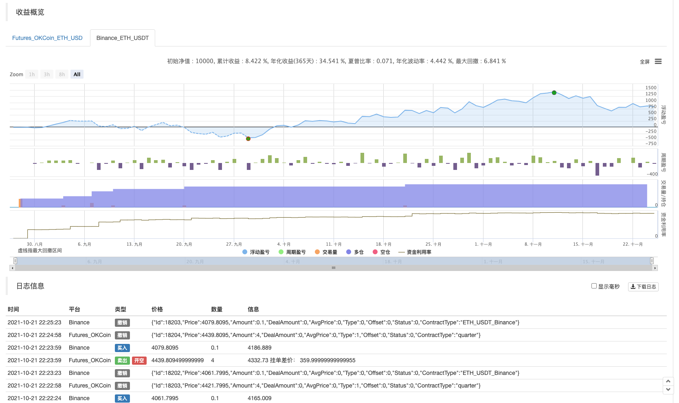Click the green peak marker on the profit curve
The width and height of the screenshot is (679, 403).
[554, 93]
